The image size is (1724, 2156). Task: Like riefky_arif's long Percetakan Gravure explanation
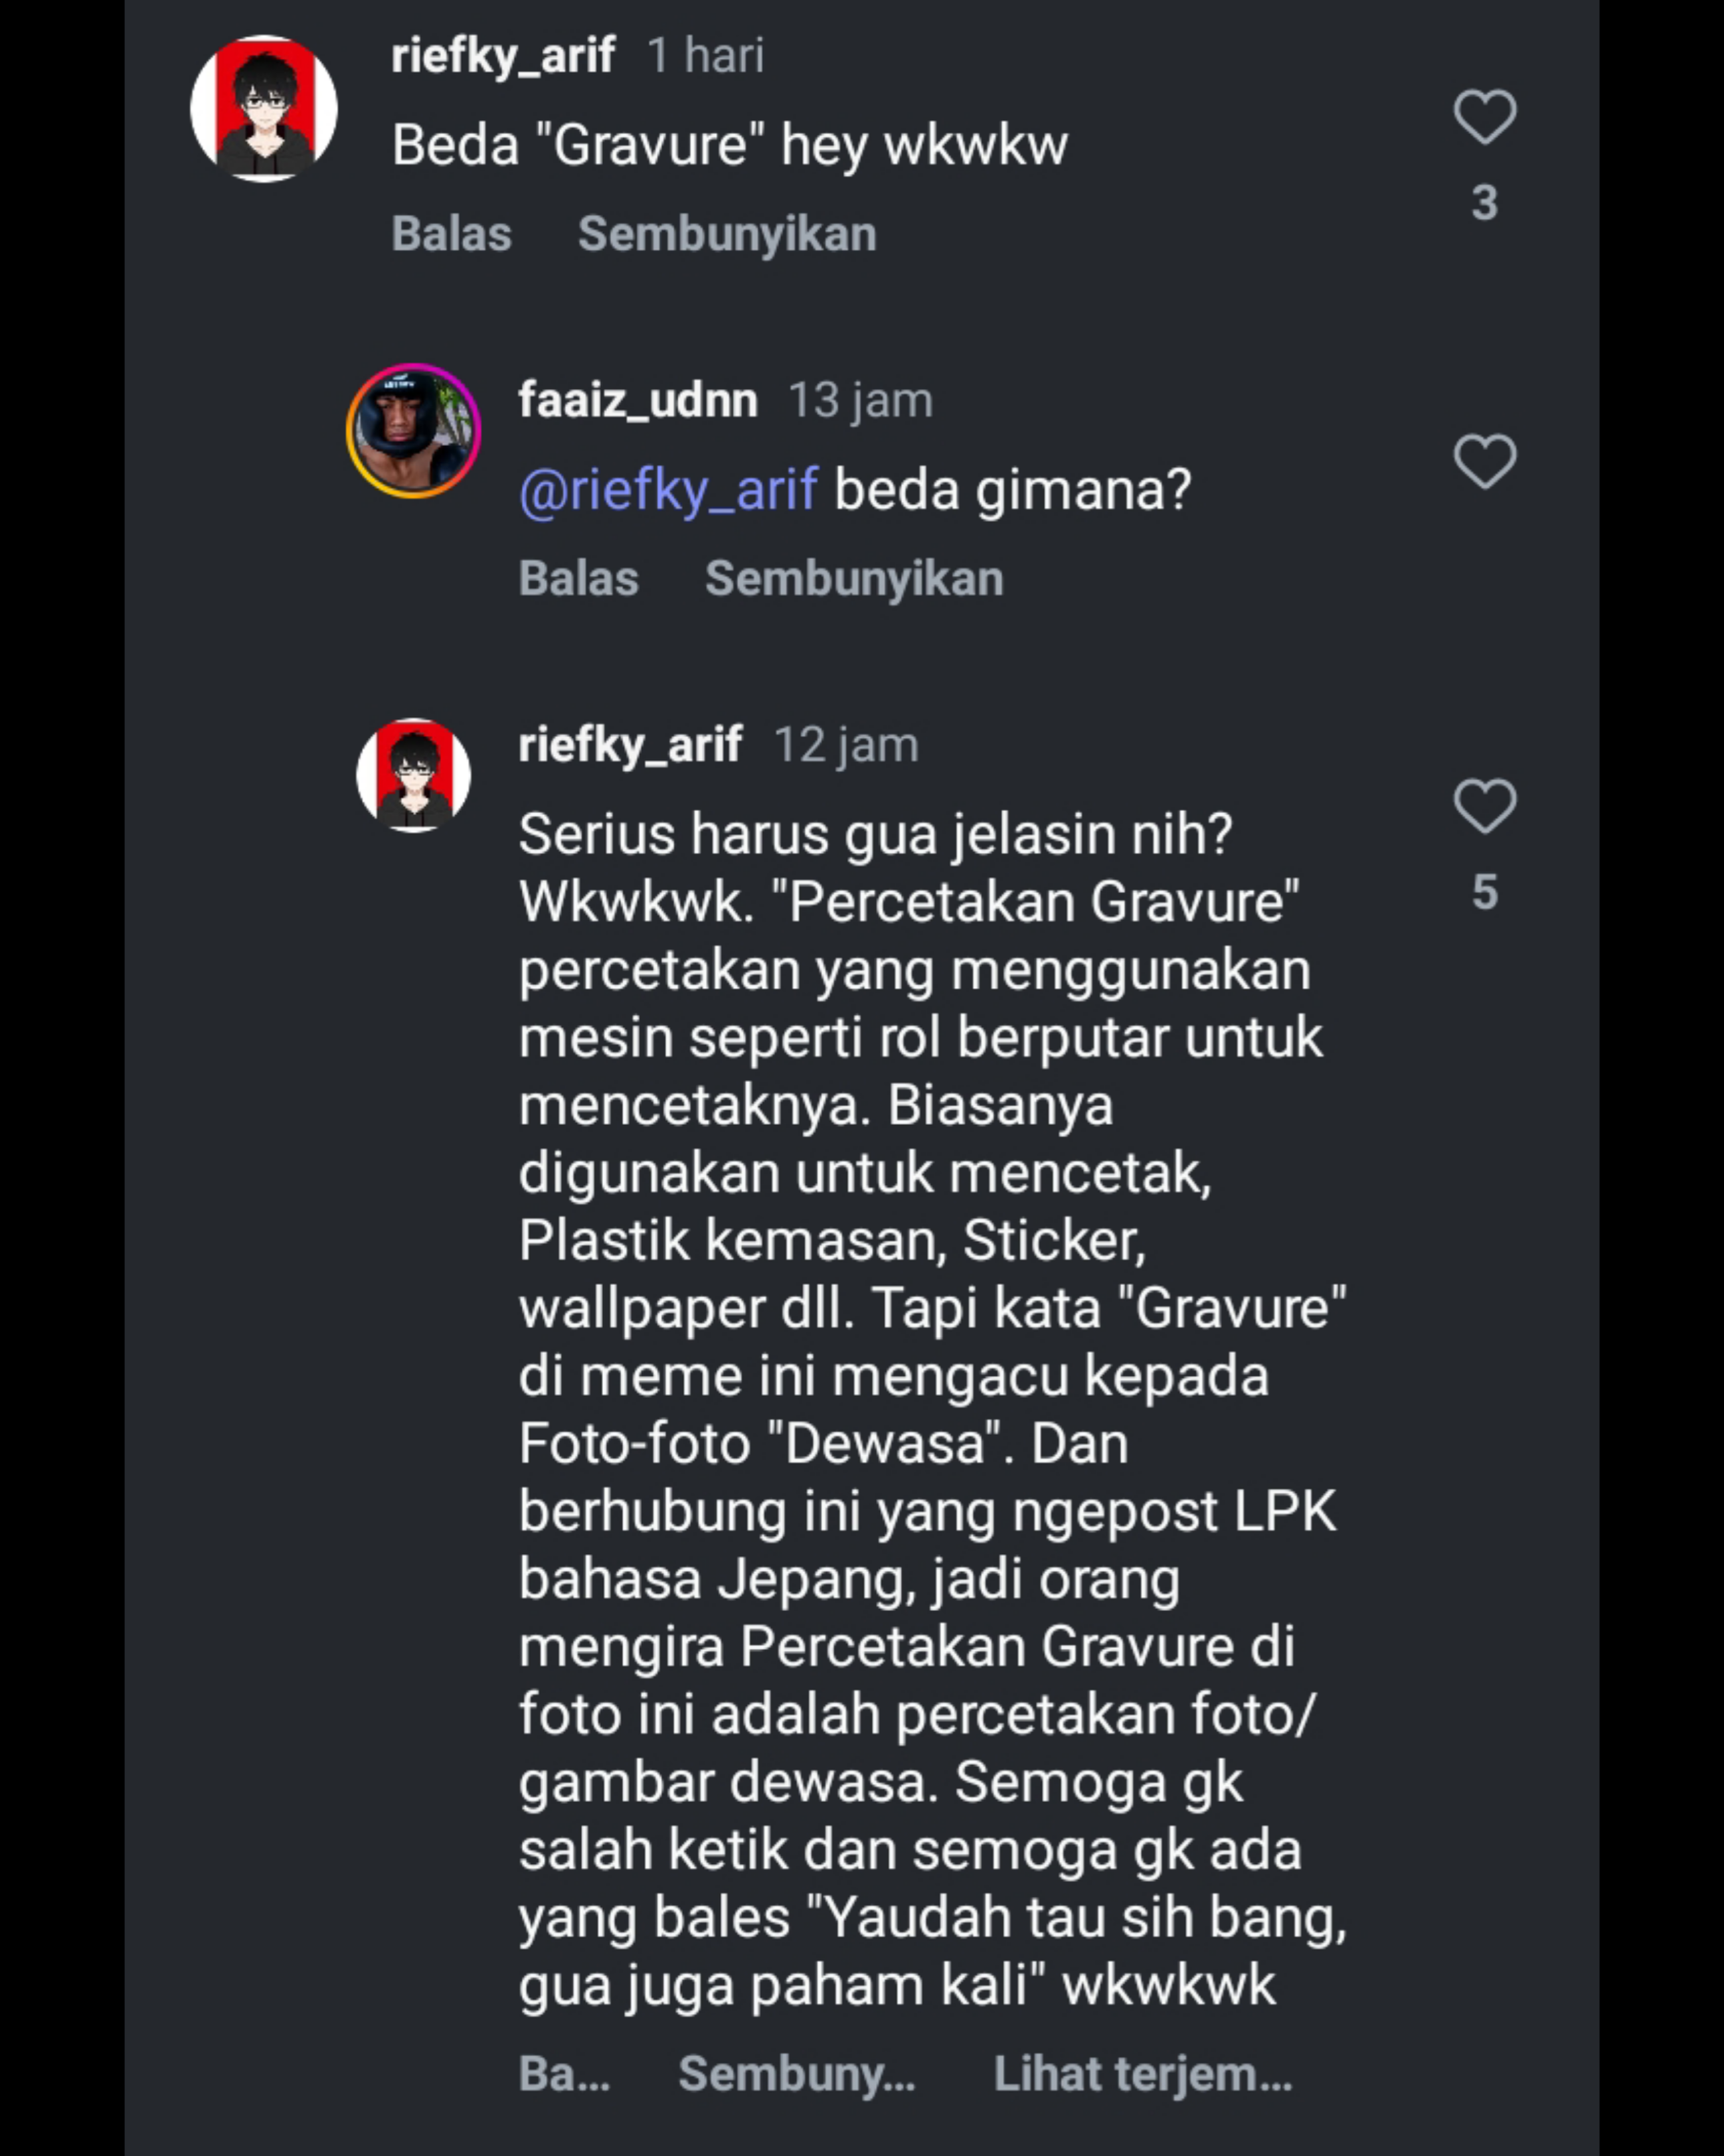[x=1484, y=806]
